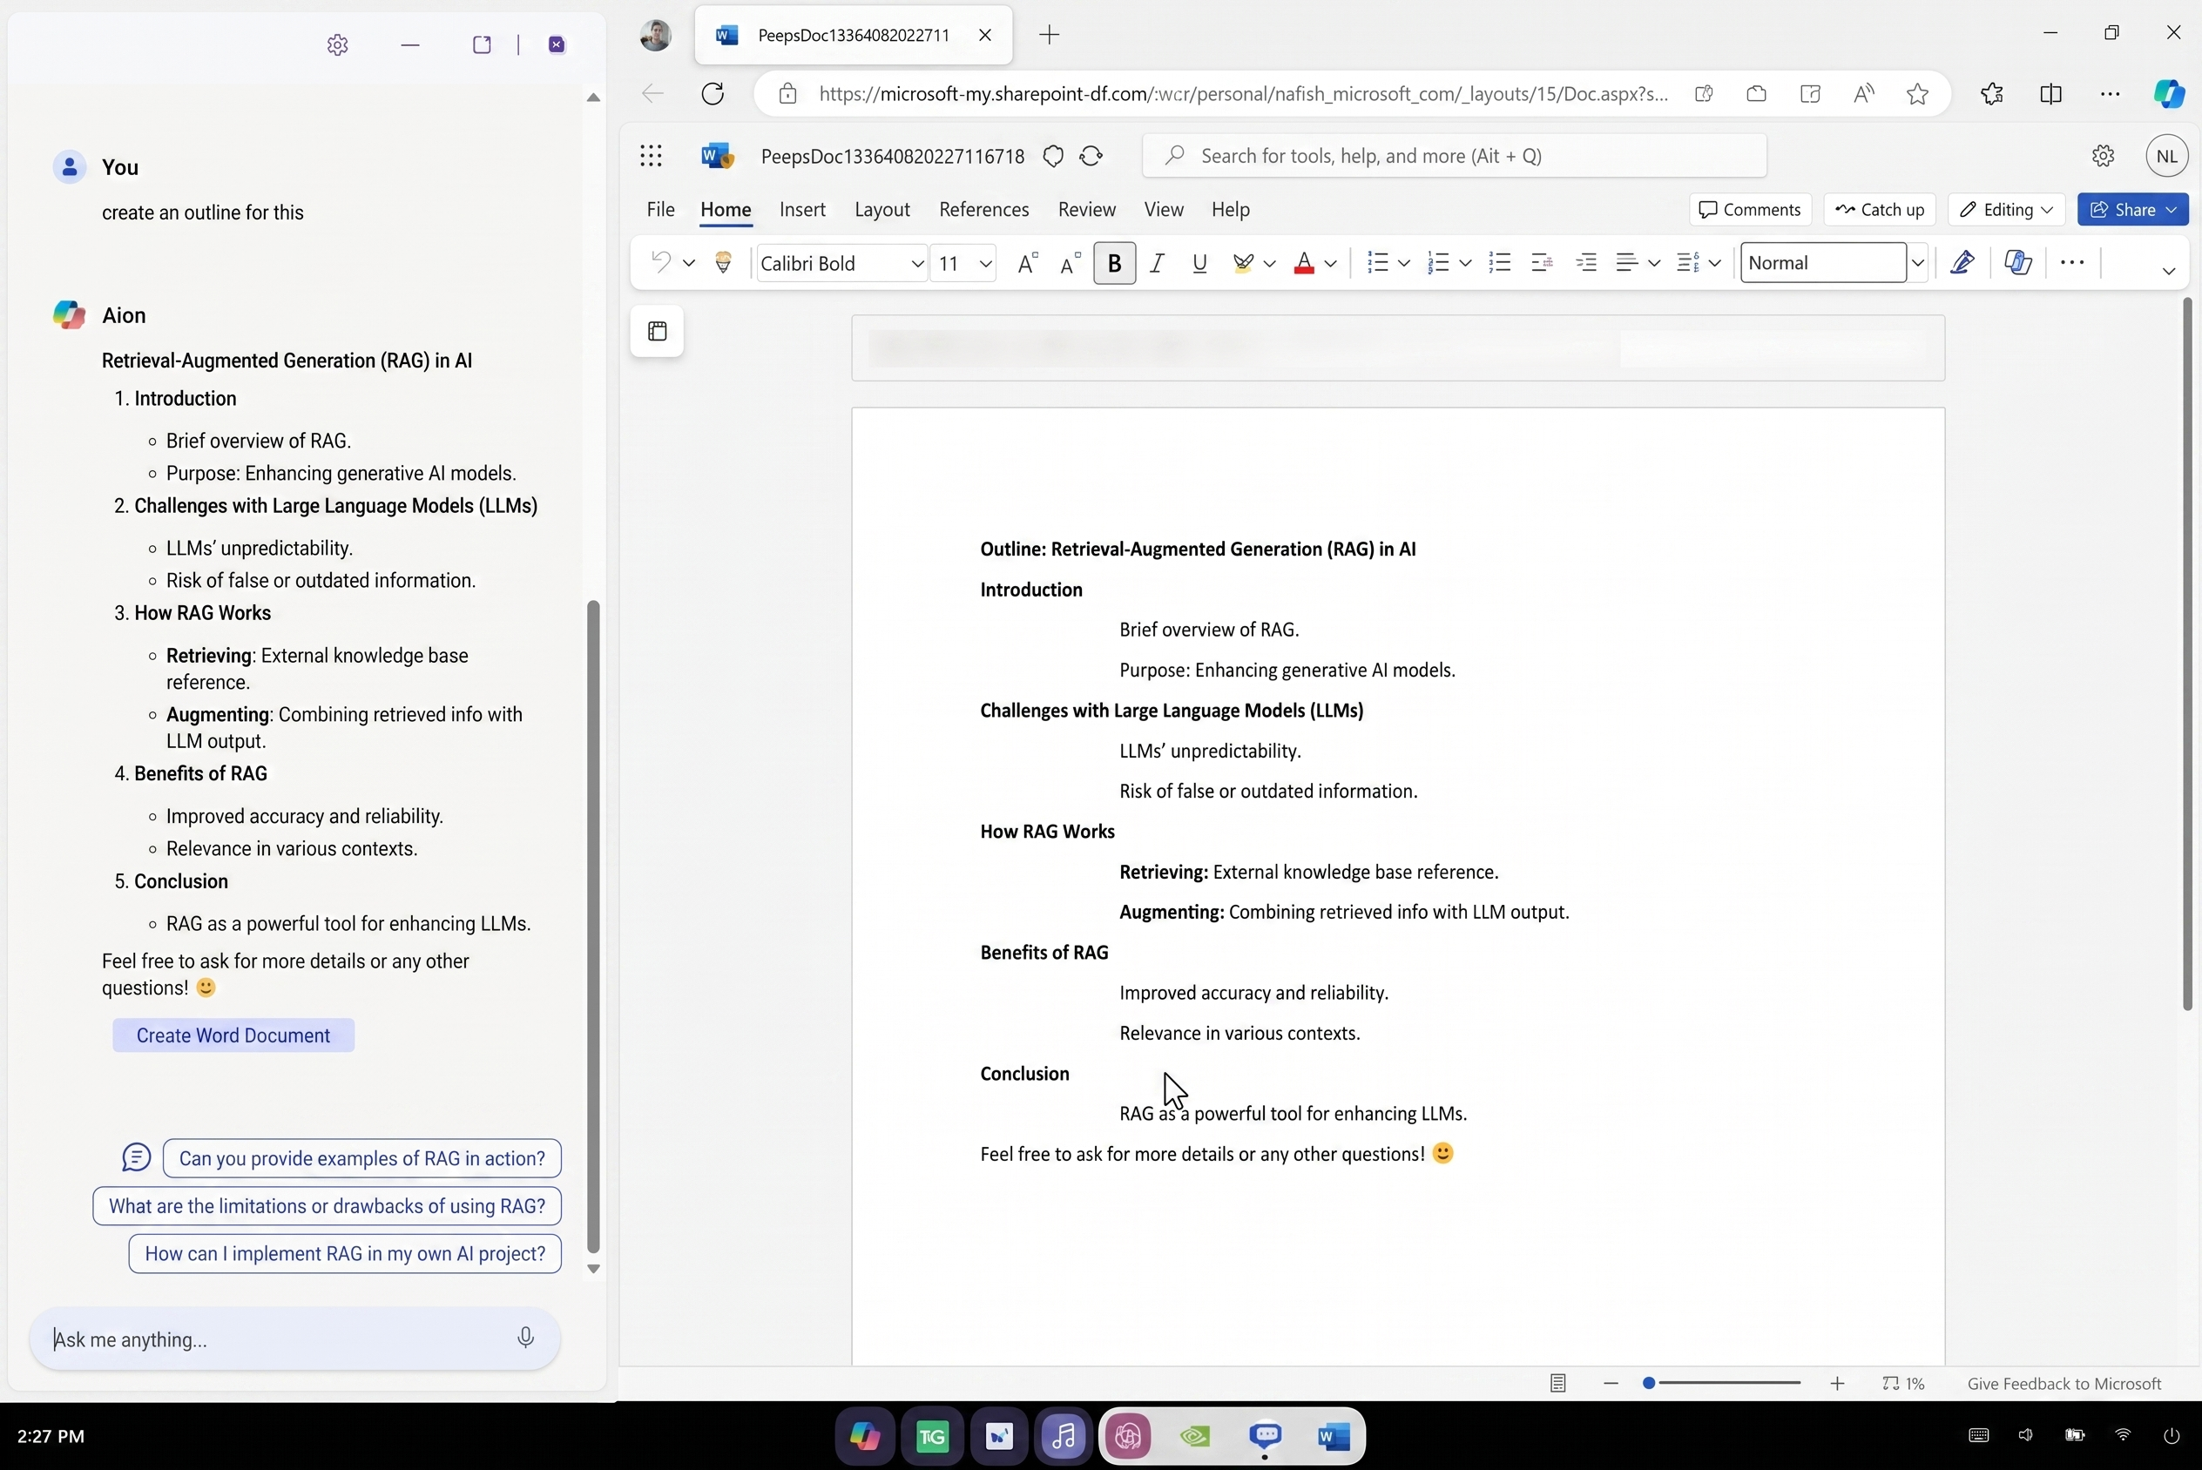The image size is (2202, 1470).
Task: Click Decrease font size icon
Action: 1070,262
